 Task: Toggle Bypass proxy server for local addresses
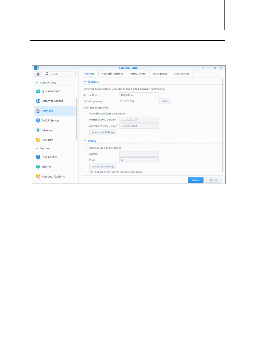pyautogui.click(x=91, y=172)
